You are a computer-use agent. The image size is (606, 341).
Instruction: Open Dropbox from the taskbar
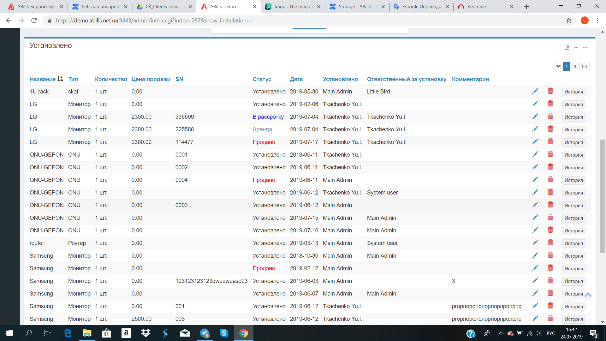(x=146, y=333)
